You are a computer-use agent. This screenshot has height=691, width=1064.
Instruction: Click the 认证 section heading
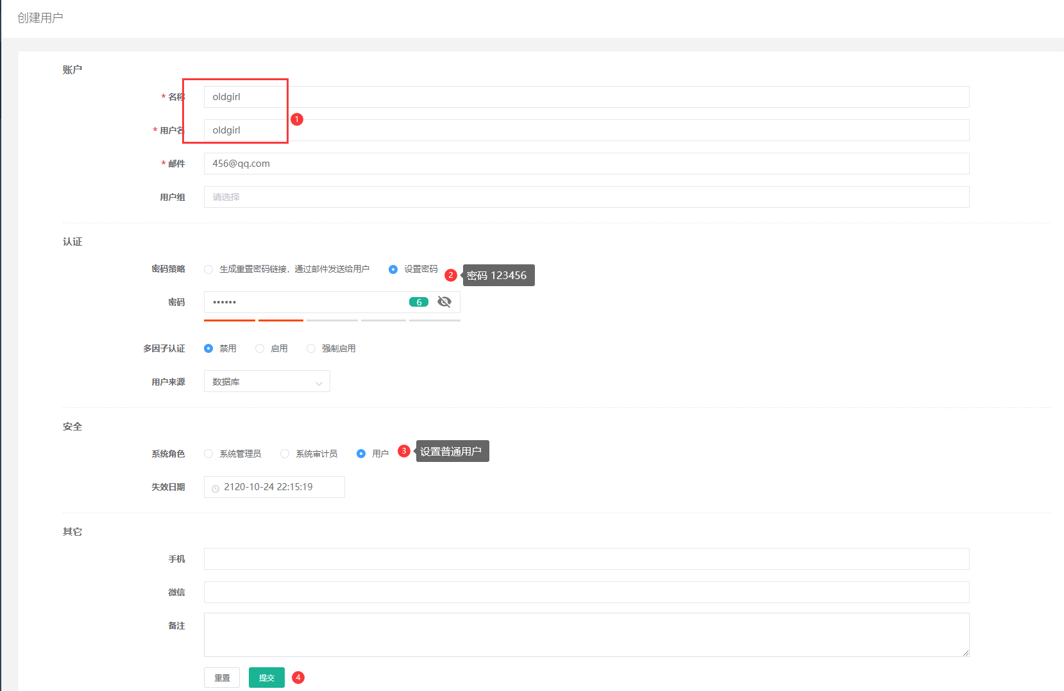point(72,242)
